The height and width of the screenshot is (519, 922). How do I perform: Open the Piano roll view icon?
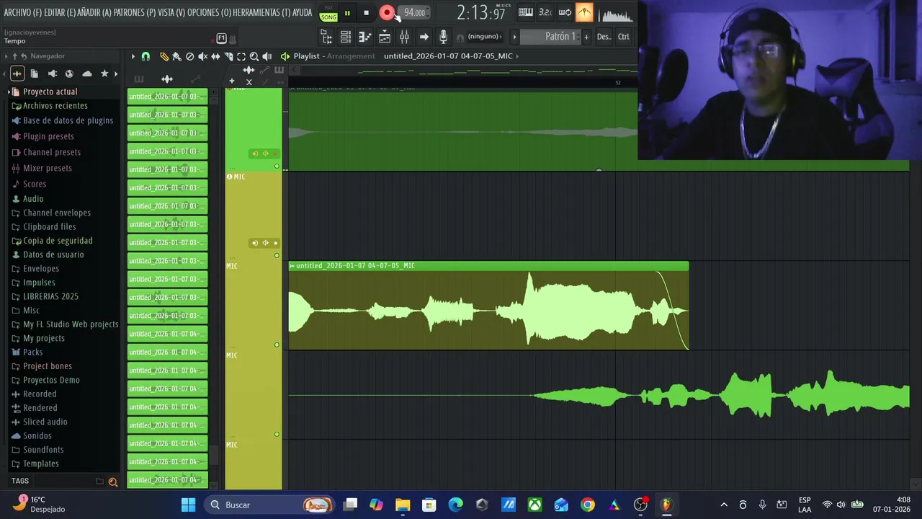[x=365, y=37]
